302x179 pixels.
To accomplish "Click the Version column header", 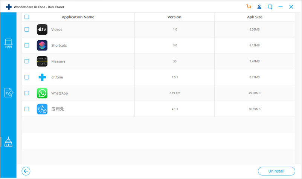I will (174, 17).
